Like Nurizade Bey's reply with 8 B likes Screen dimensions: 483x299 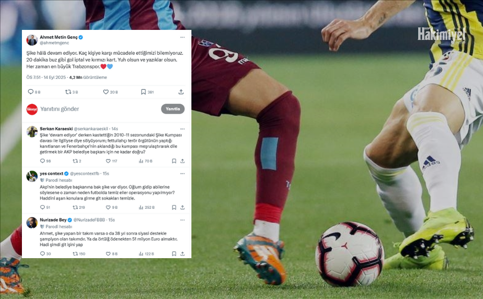pyautogui.click(x=108, y=254)
